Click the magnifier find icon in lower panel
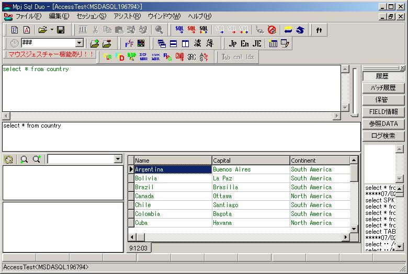The width and height of the screenshot is (408, 274). 24,159
